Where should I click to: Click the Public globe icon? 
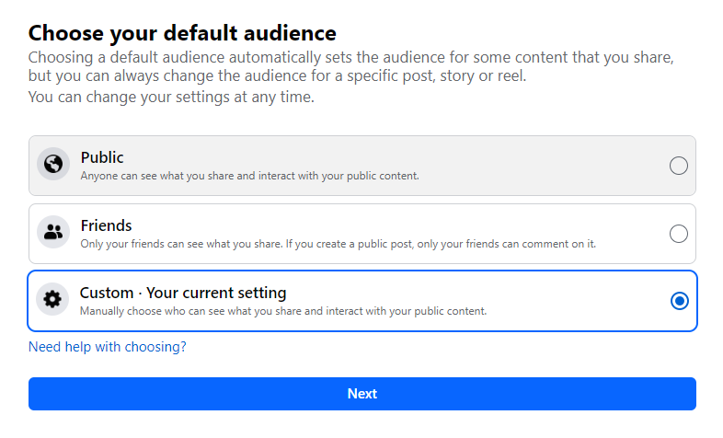[x=53, y=164]
